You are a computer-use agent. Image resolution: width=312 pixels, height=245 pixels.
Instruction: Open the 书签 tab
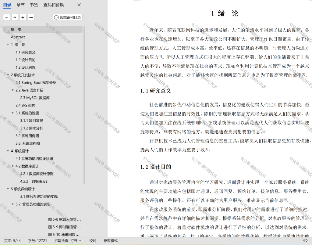point(34,5)
